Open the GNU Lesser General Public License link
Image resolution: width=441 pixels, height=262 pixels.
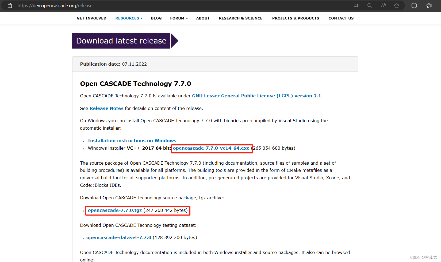click(257, 96)
